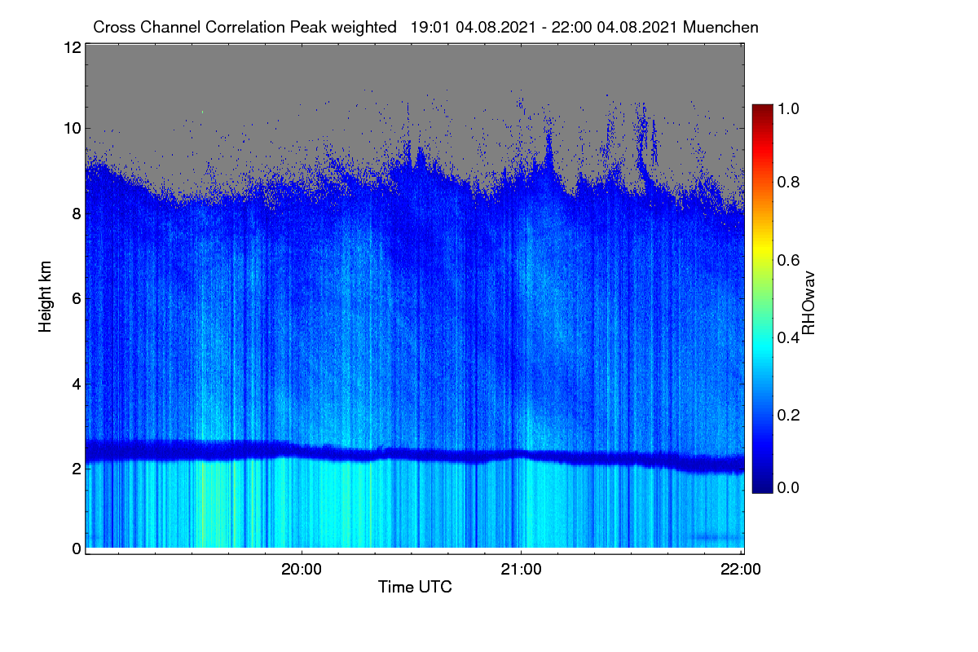Click the colorbar value '0.0'

point(786,487)
